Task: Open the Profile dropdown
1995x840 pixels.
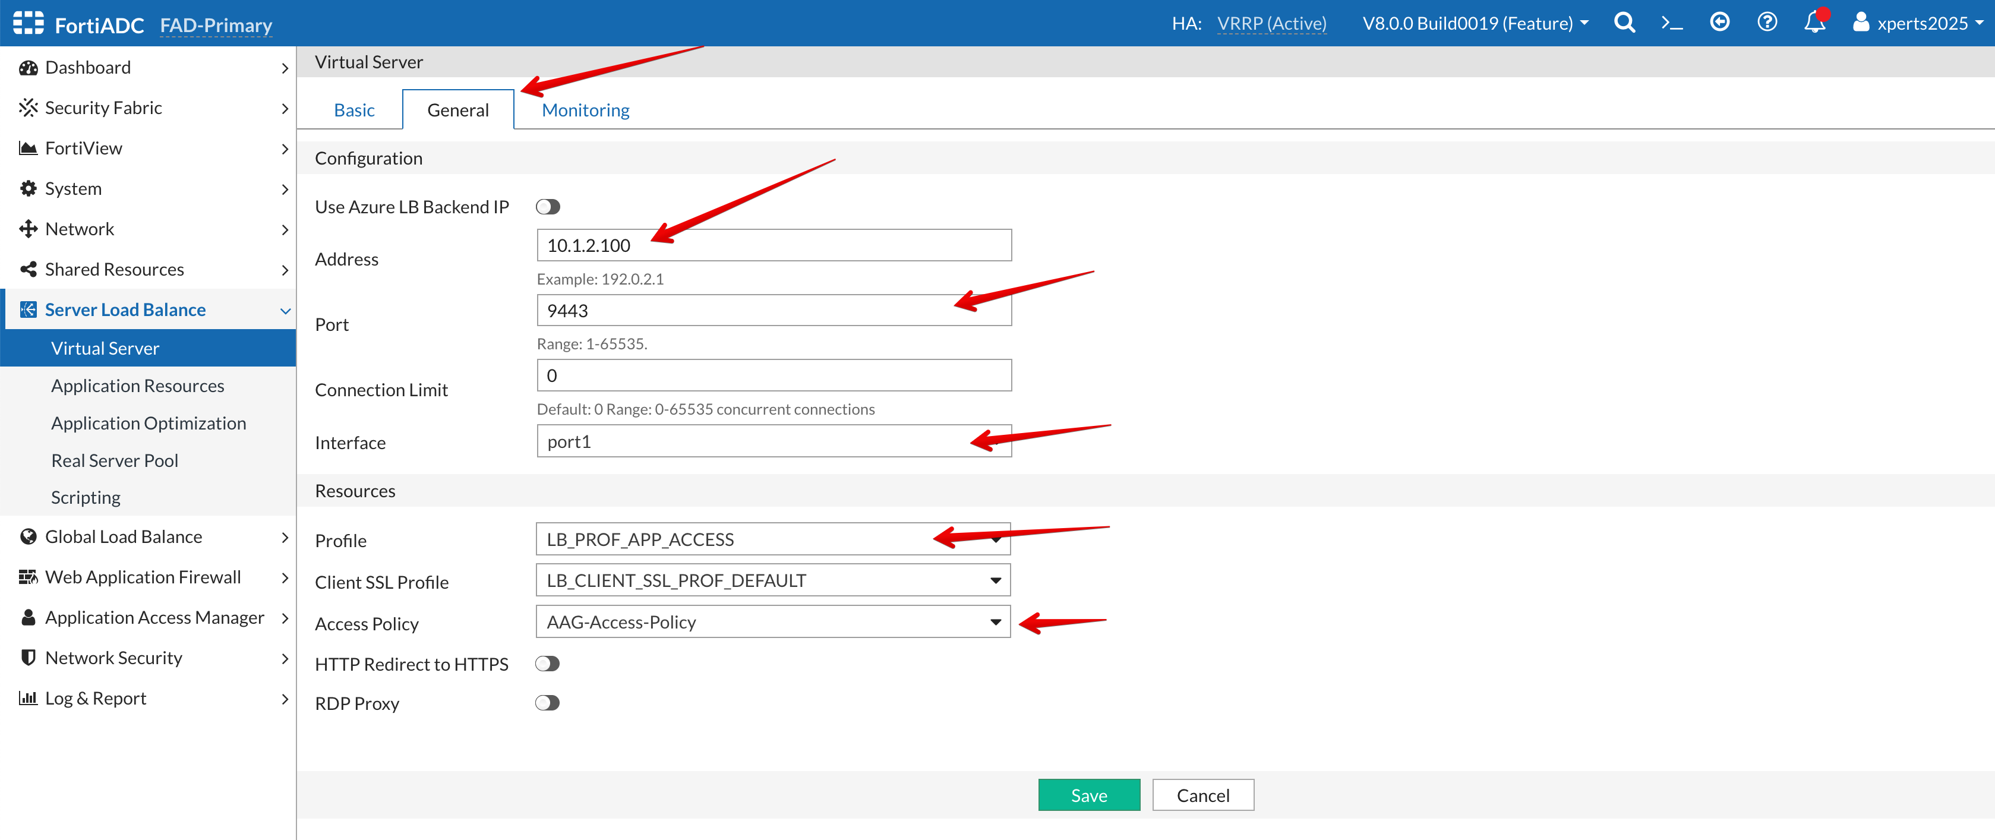Action: (772, 539)
